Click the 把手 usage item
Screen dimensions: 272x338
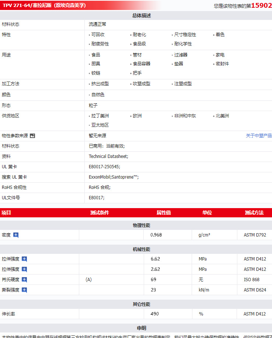tap(137, 73)
